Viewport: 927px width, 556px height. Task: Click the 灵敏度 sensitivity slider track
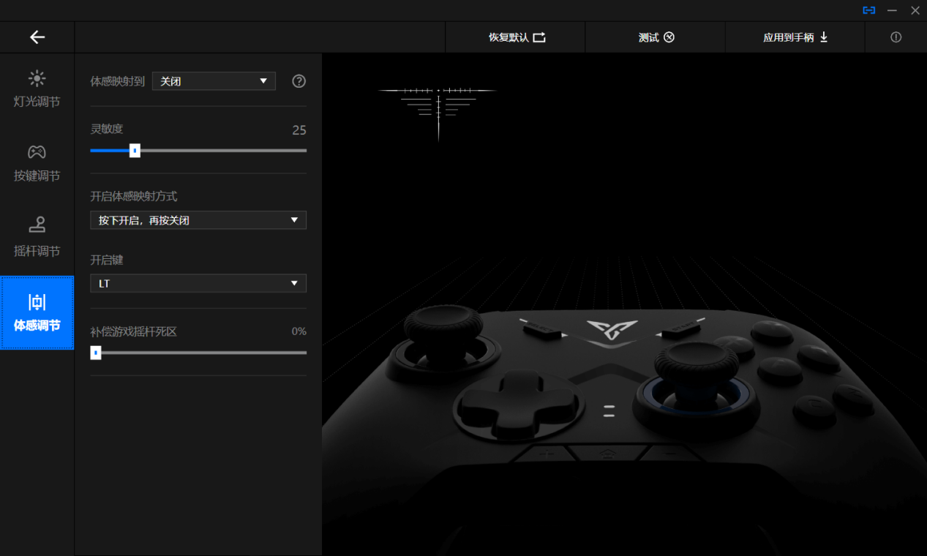click(198, 151)
